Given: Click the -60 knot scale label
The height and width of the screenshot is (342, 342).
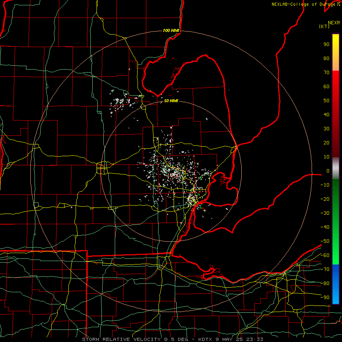Looking at the screenshot, I should (x=325, y=255).
